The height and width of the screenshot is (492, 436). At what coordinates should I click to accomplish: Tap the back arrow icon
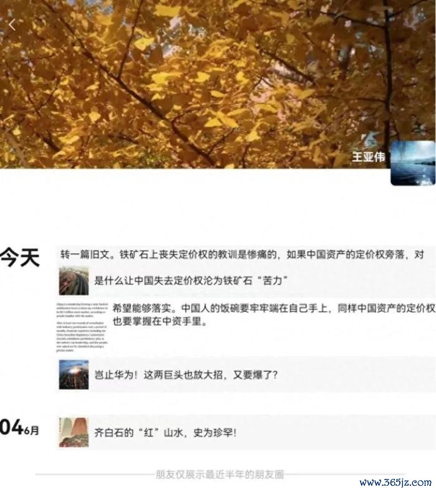(x=12, y=24)
